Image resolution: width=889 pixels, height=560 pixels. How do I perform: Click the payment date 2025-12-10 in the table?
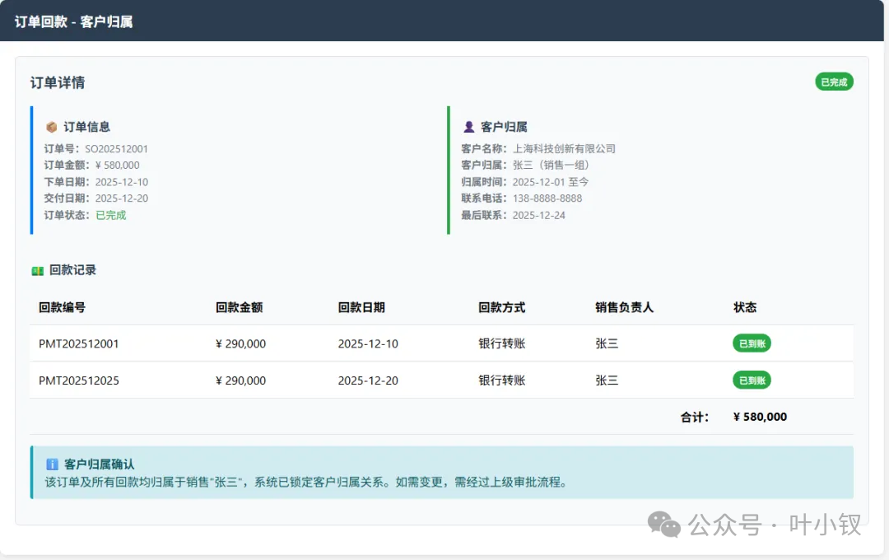368,344
